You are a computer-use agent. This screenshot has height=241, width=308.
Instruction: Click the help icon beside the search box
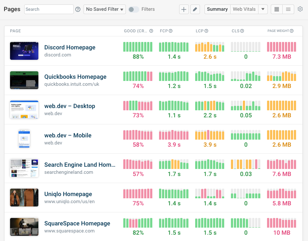77,9
